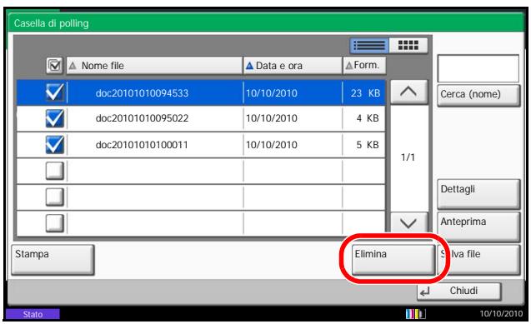Tick the first empty row checkbox

click(x=54, y=171)
